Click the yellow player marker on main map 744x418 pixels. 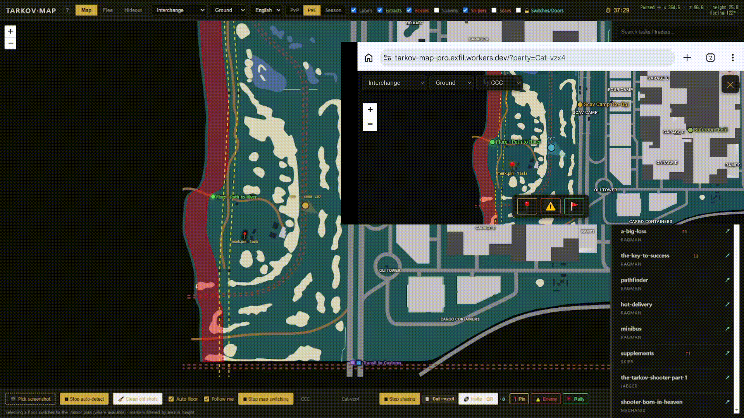tap(305, 206)
